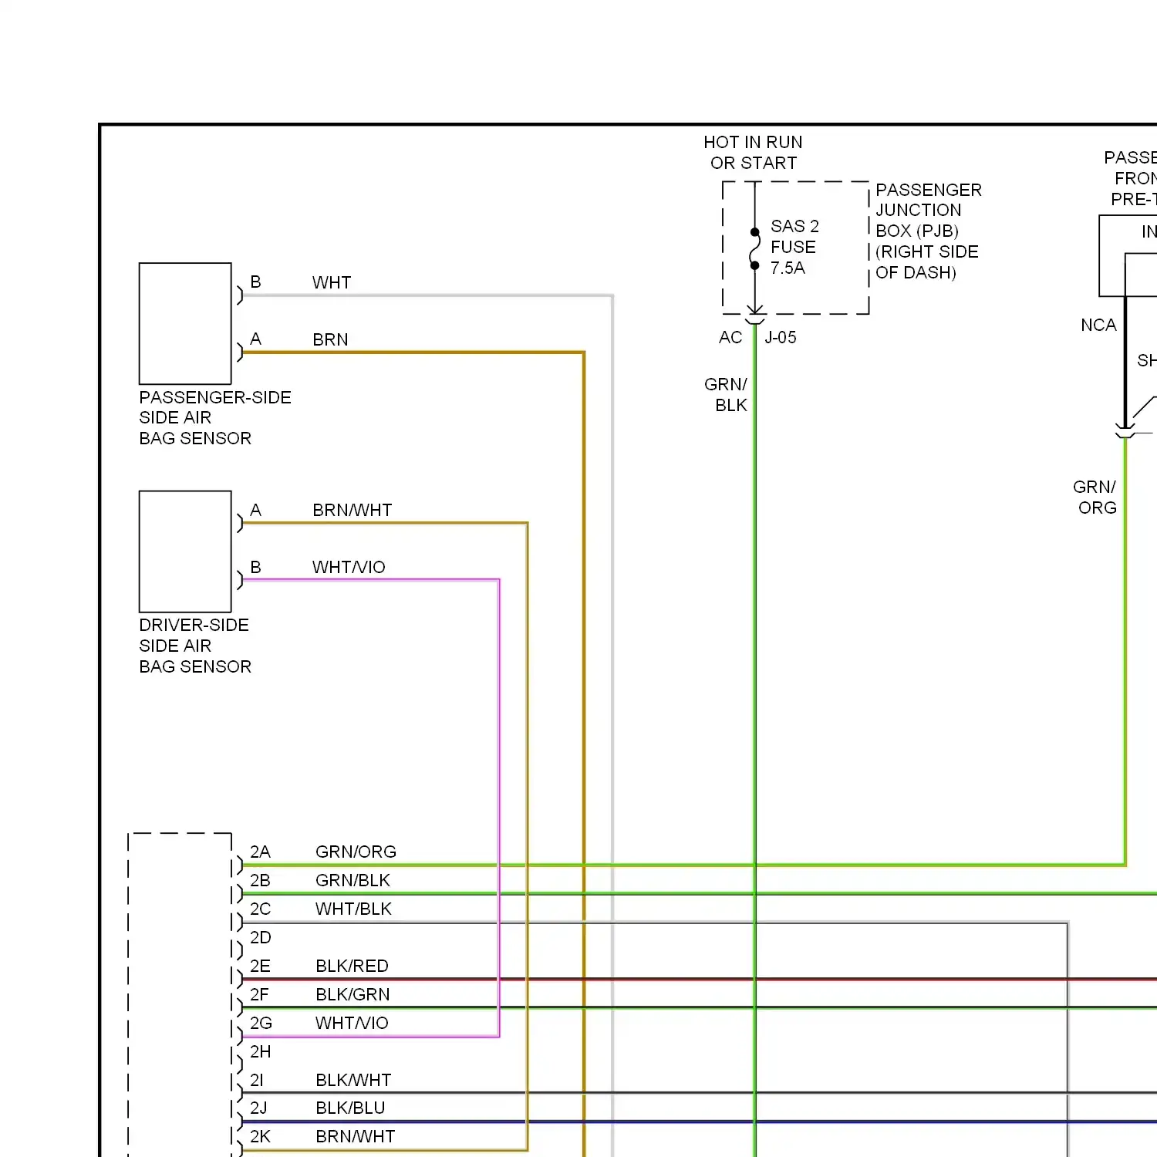1157x1157 pixels.
Task: Select the "SAS 2 FUSE 7.5A" text
Action: click(794, 247)
